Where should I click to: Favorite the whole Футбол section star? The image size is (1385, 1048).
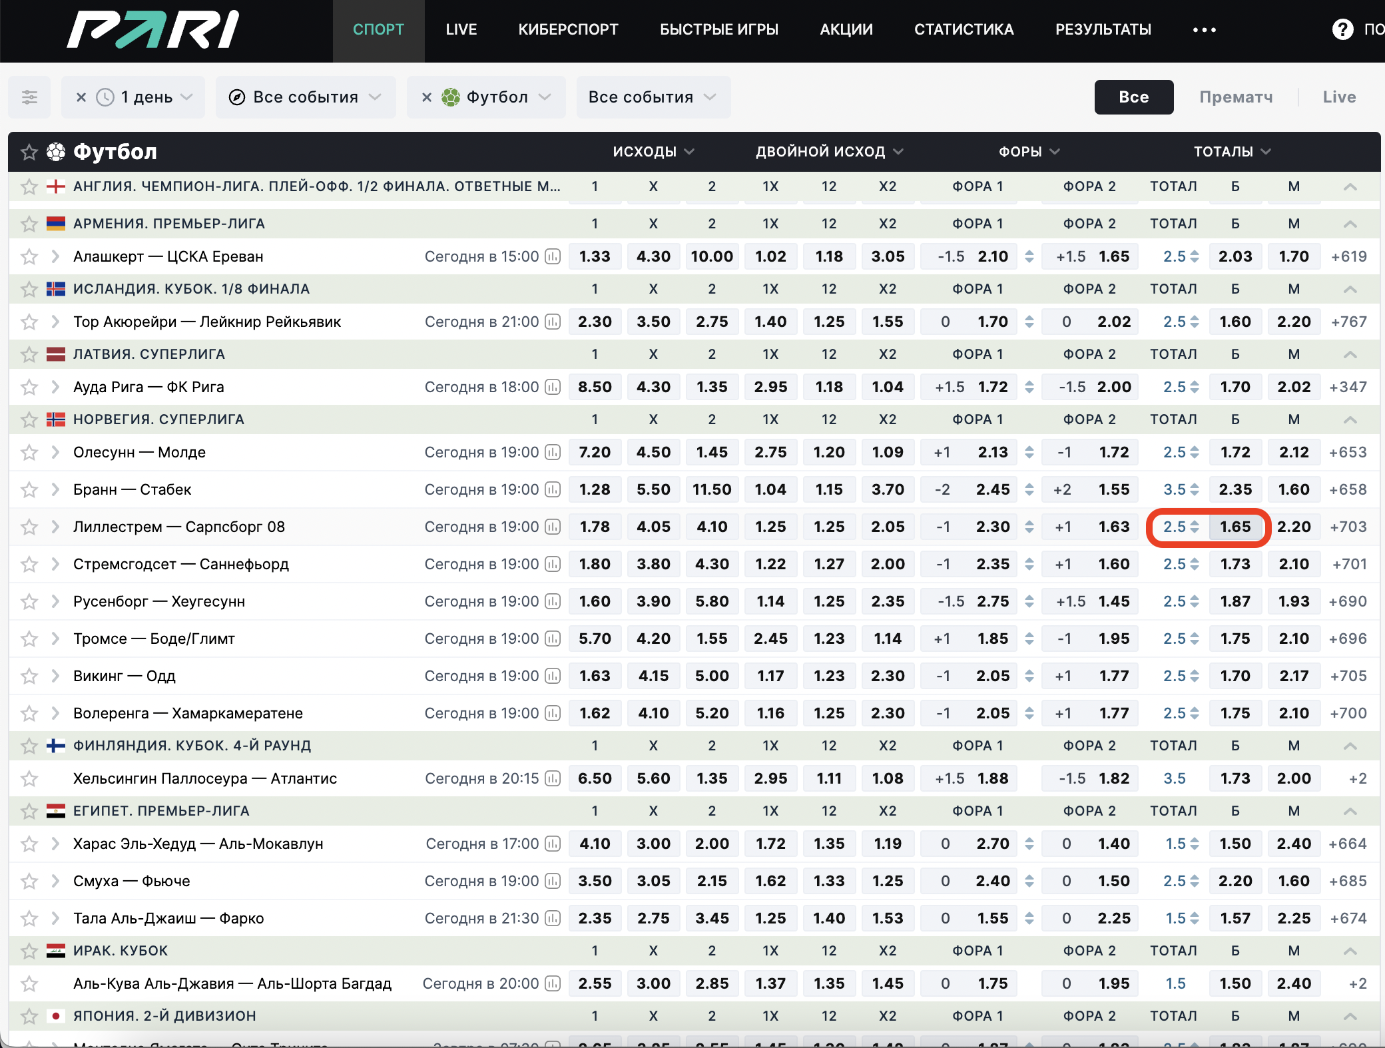29,152
